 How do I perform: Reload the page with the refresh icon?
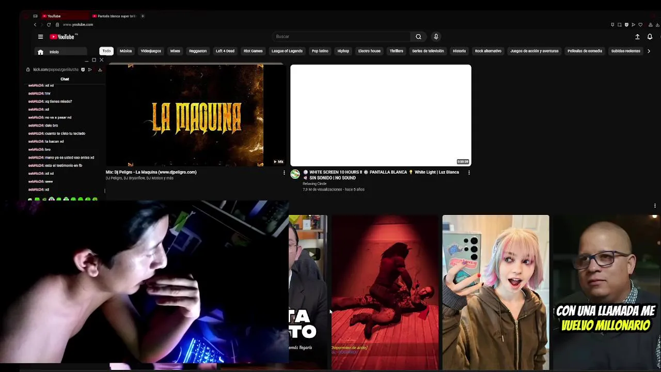pos(49,25)
